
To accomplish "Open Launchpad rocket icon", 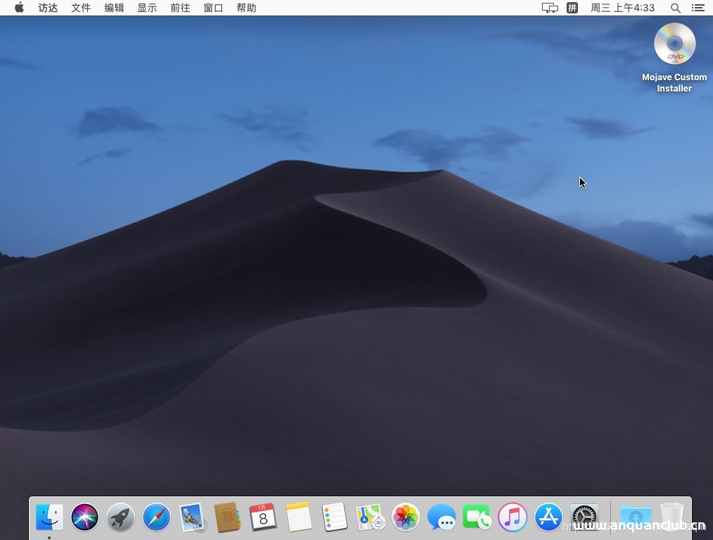I will tap(120, 517).
